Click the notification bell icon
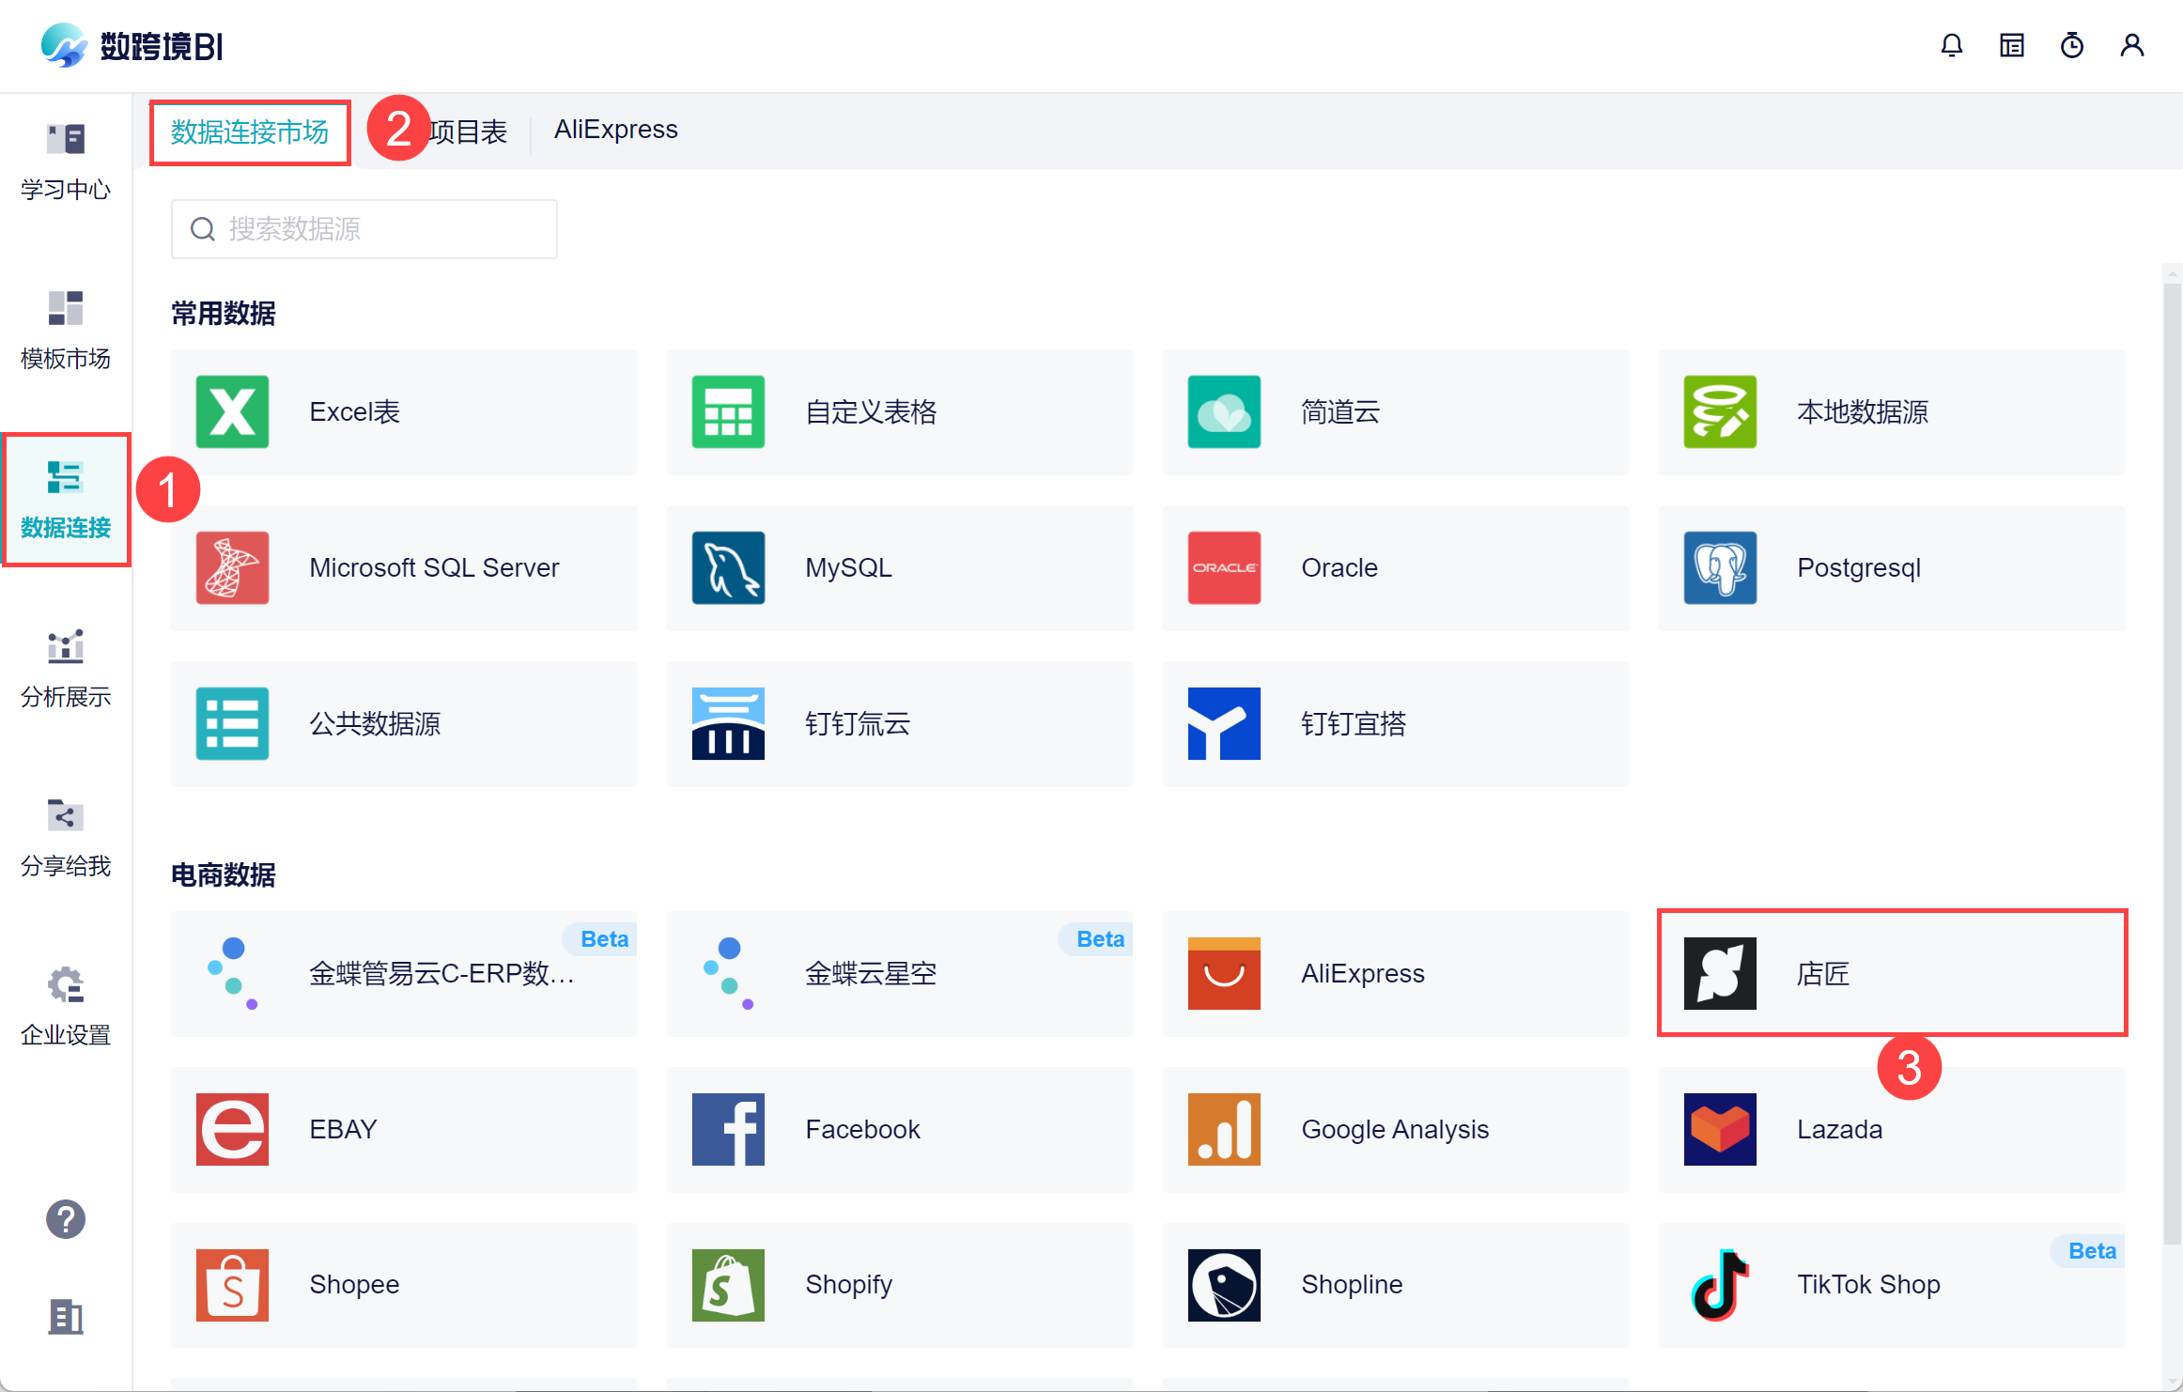Image resolution: width=2183 pixels, height=1392 pixels. click(x=1951, y=45)
